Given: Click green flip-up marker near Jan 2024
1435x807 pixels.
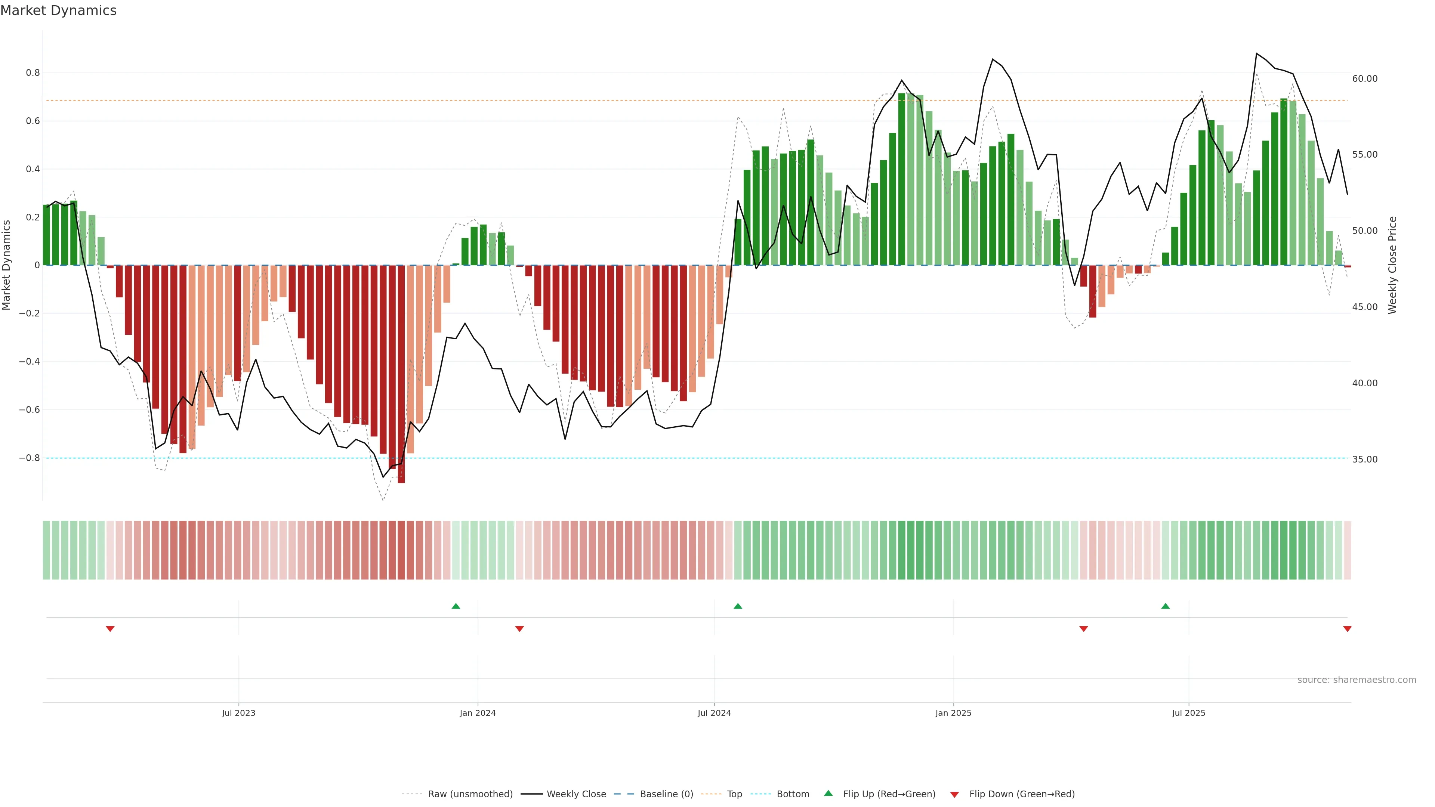Looking at the screenshot, I should (x=456, y=606).
